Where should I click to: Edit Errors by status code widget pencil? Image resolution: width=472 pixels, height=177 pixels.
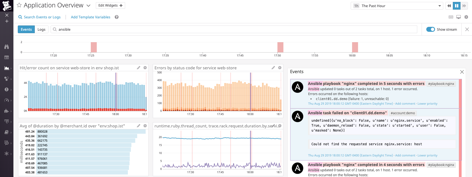pos(273,68)
